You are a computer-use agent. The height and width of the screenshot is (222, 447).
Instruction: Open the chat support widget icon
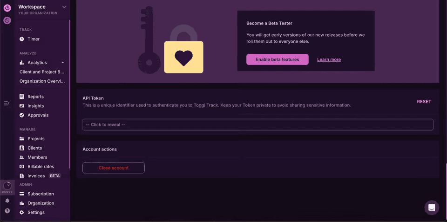tap(432, 208)
